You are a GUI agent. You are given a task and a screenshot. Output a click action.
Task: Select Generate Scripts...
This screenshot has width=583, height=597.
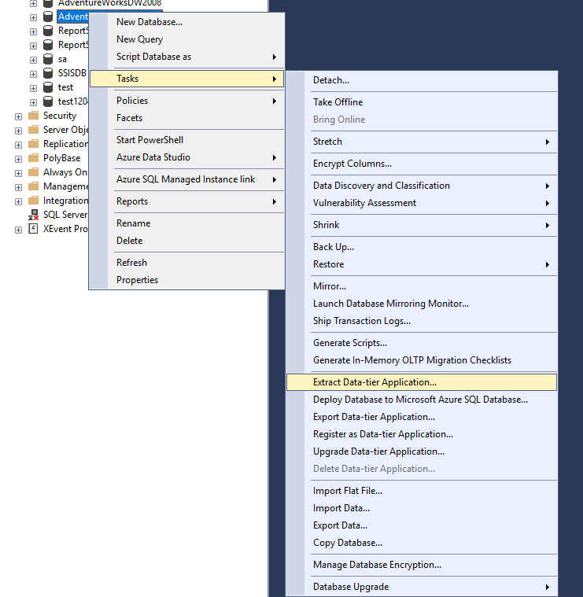coord(422,343)
